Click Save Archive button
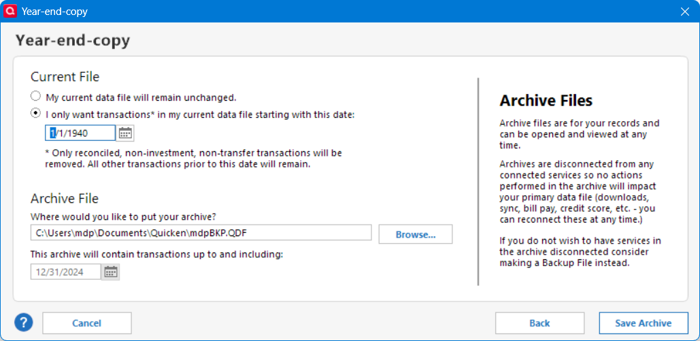The image size is (700, 341). click(644, 323)
